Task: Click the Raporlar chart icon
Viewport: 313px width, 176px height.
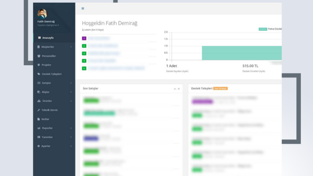Action: click(x=39, y=128)
